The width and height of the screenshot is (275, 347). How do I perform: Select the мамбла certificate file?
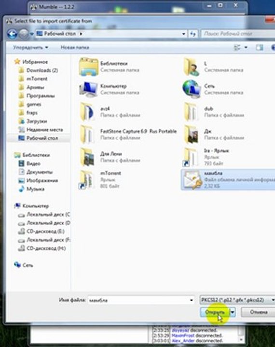[228, 179]
